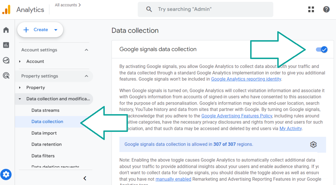Screen dimensions: 336x185
Task: Open Google Analytics reporting identity link
Action: click(x=246, y=79)
